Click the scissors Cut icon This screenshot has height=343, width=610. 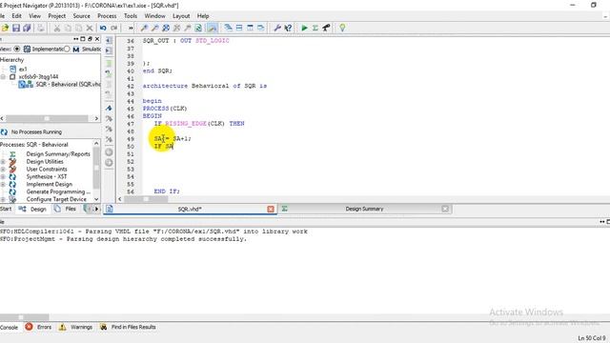pos(57,28)
